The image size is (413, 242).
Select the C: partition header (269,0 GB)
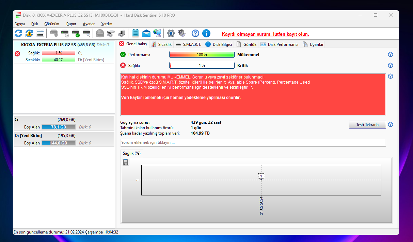(64, 119)
